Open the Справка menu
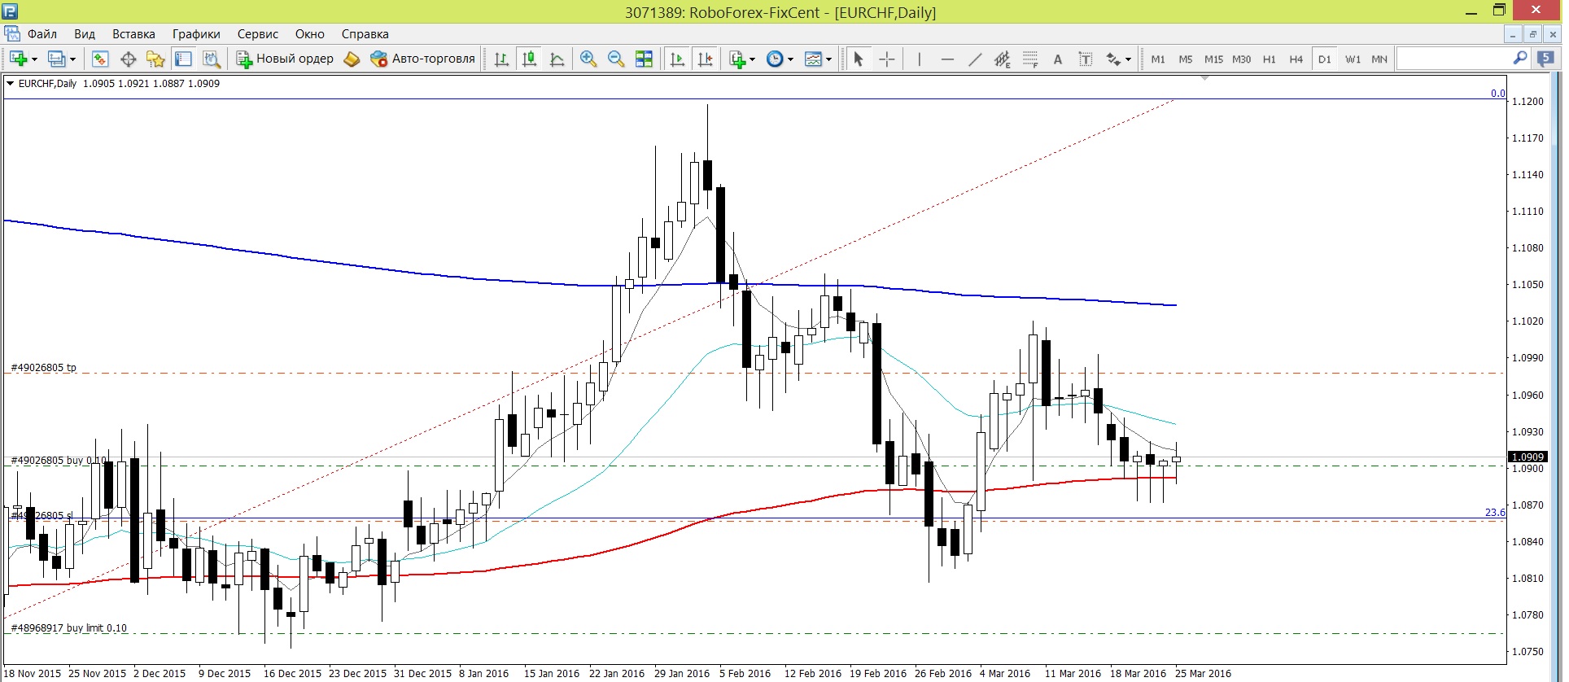The image size is (1569, 682). pos(365,34)
